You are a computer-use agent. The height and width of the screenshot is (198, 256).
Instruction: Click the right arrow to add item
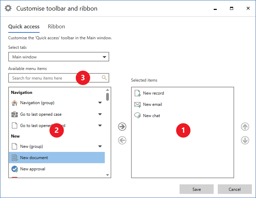(x=122, y=127)
